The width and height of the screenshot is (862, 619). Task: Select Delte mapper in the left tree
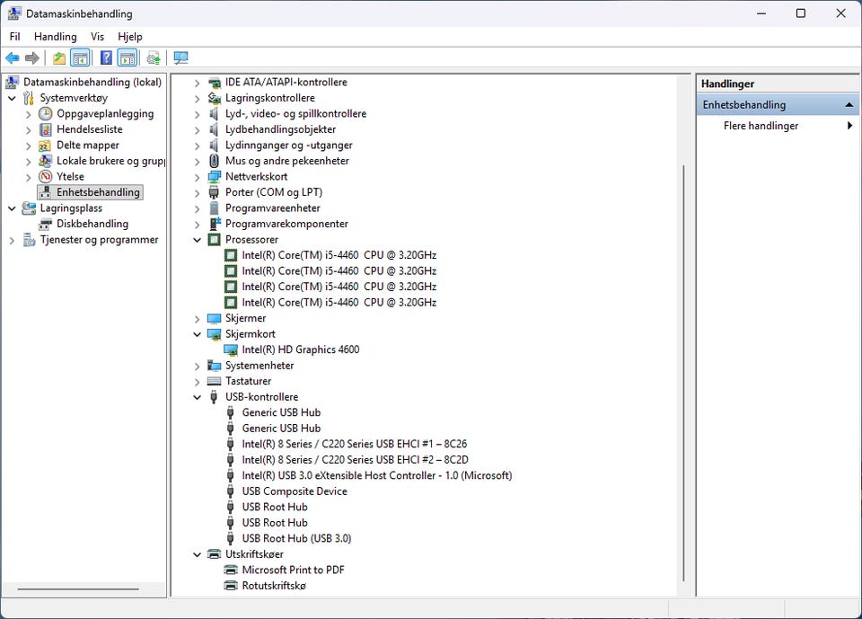click(88, 146)
